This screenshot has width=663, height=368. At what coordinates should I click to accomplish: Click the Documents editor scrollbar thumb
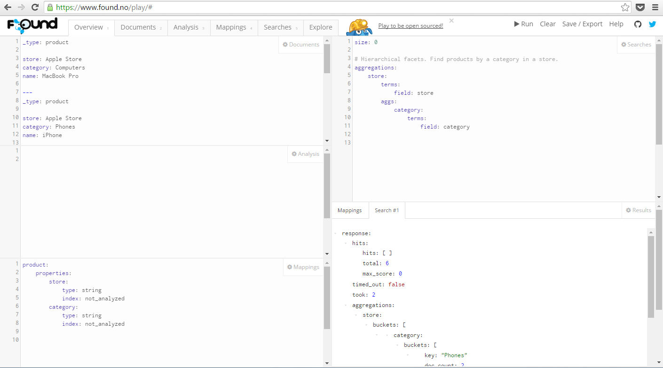pos(327,55)
